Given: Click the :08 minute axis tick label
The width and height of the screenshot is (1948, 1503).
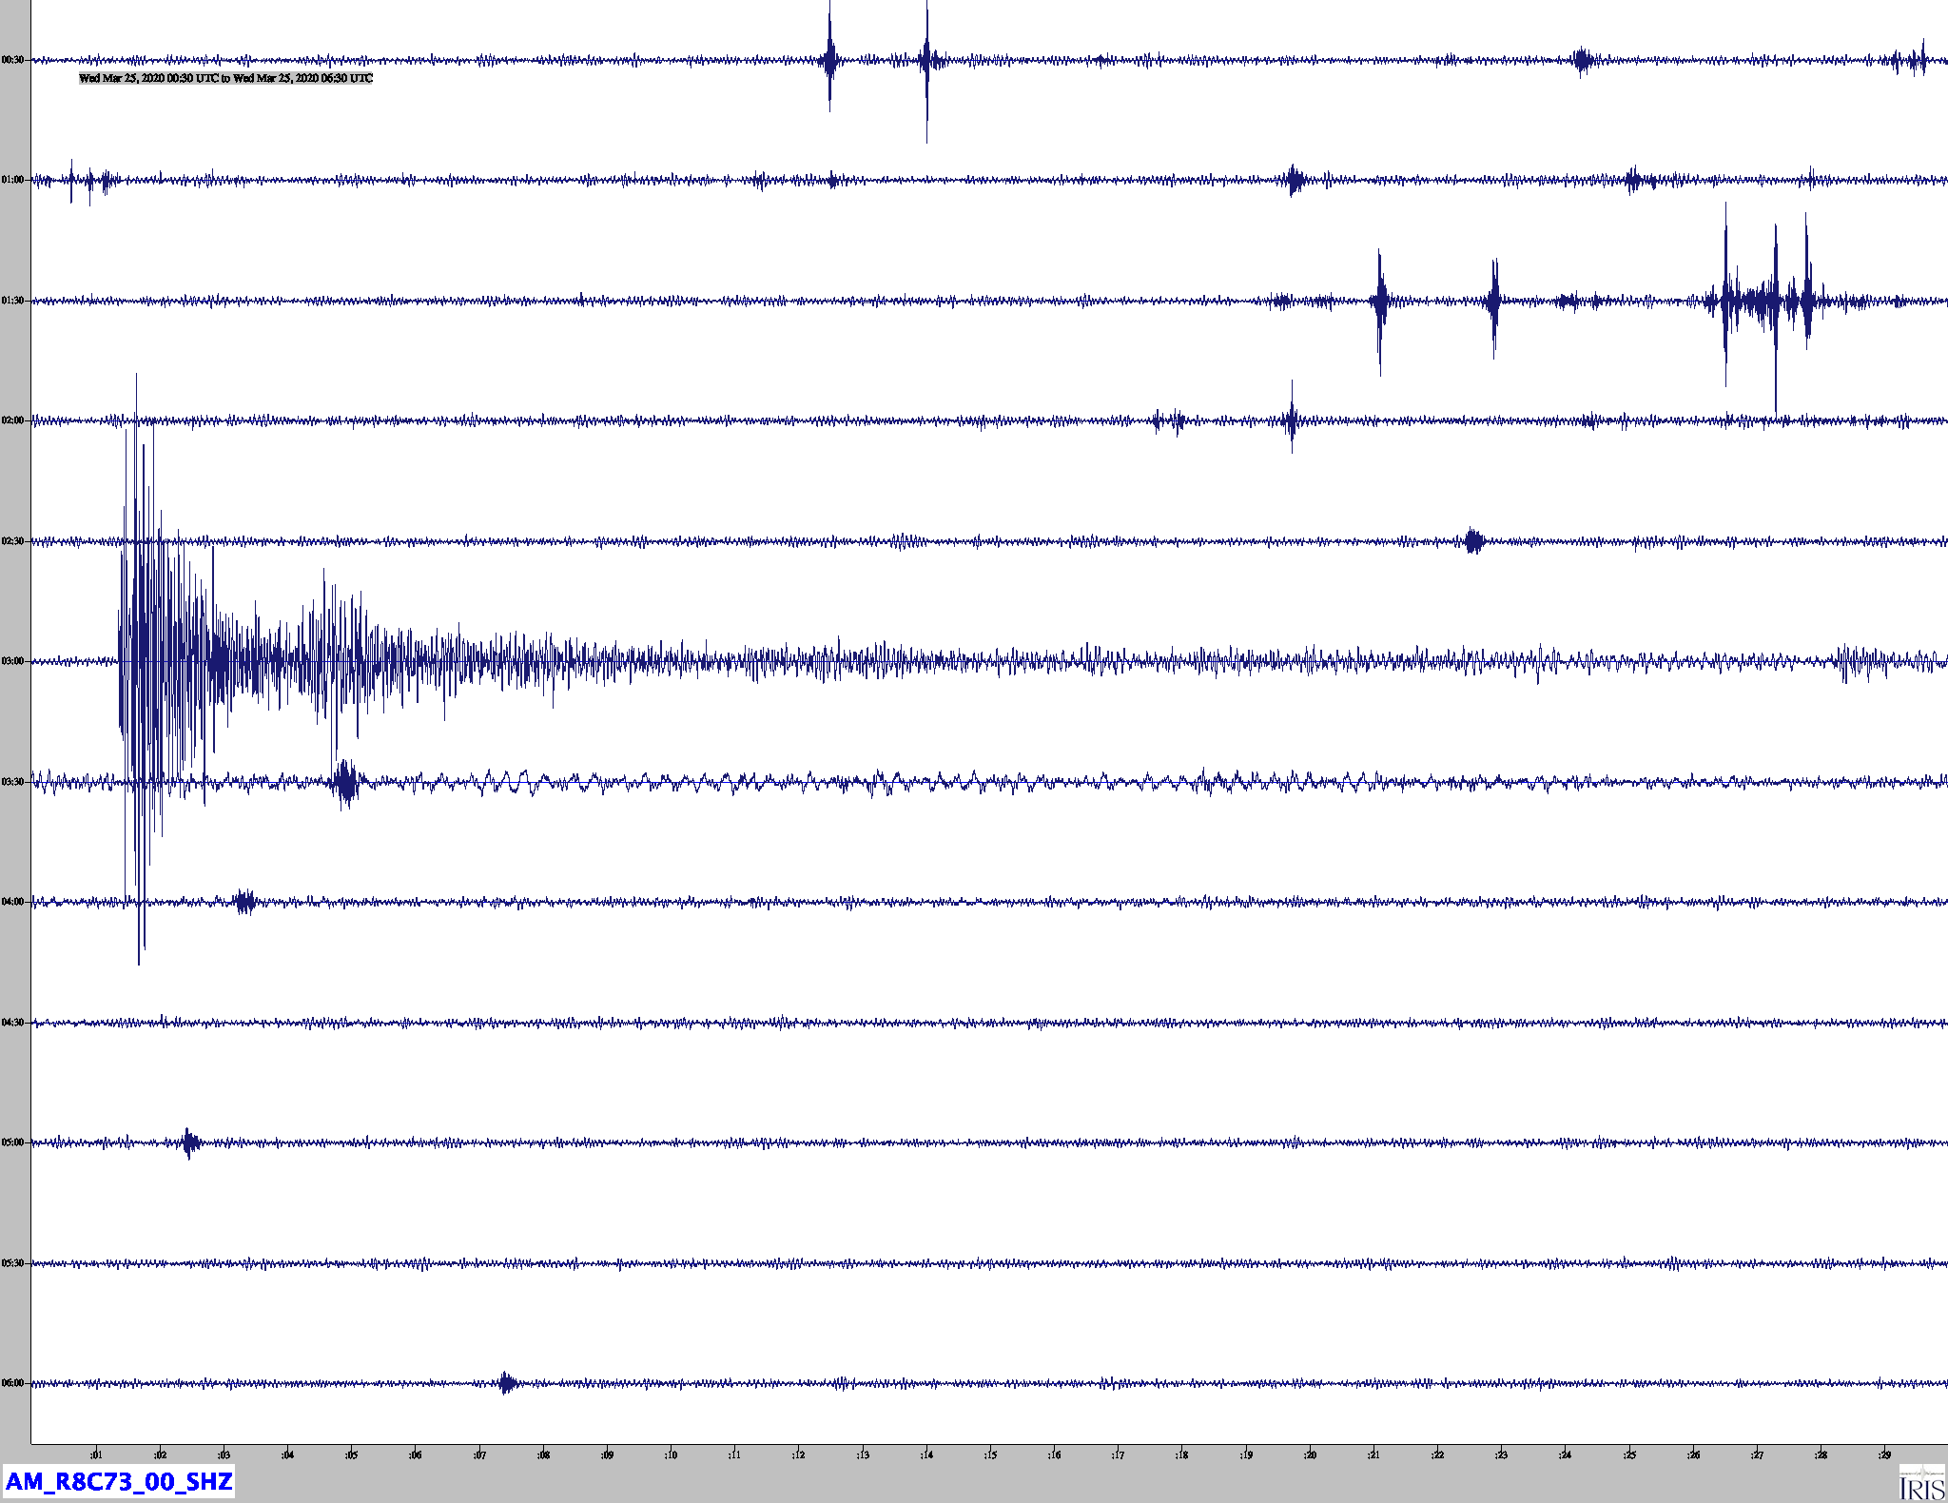Looking at the screenshot, I should pos(543,1454).
